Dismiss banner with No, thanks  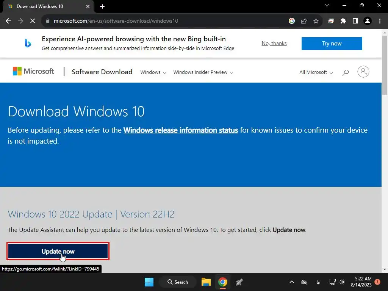[x=274, y=43]
